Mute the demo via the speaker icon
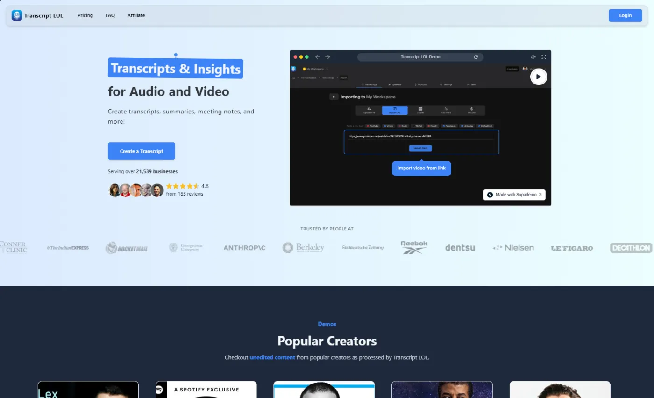Image resolution: width=654 pixels, height=398 pixels. [533, 56]
